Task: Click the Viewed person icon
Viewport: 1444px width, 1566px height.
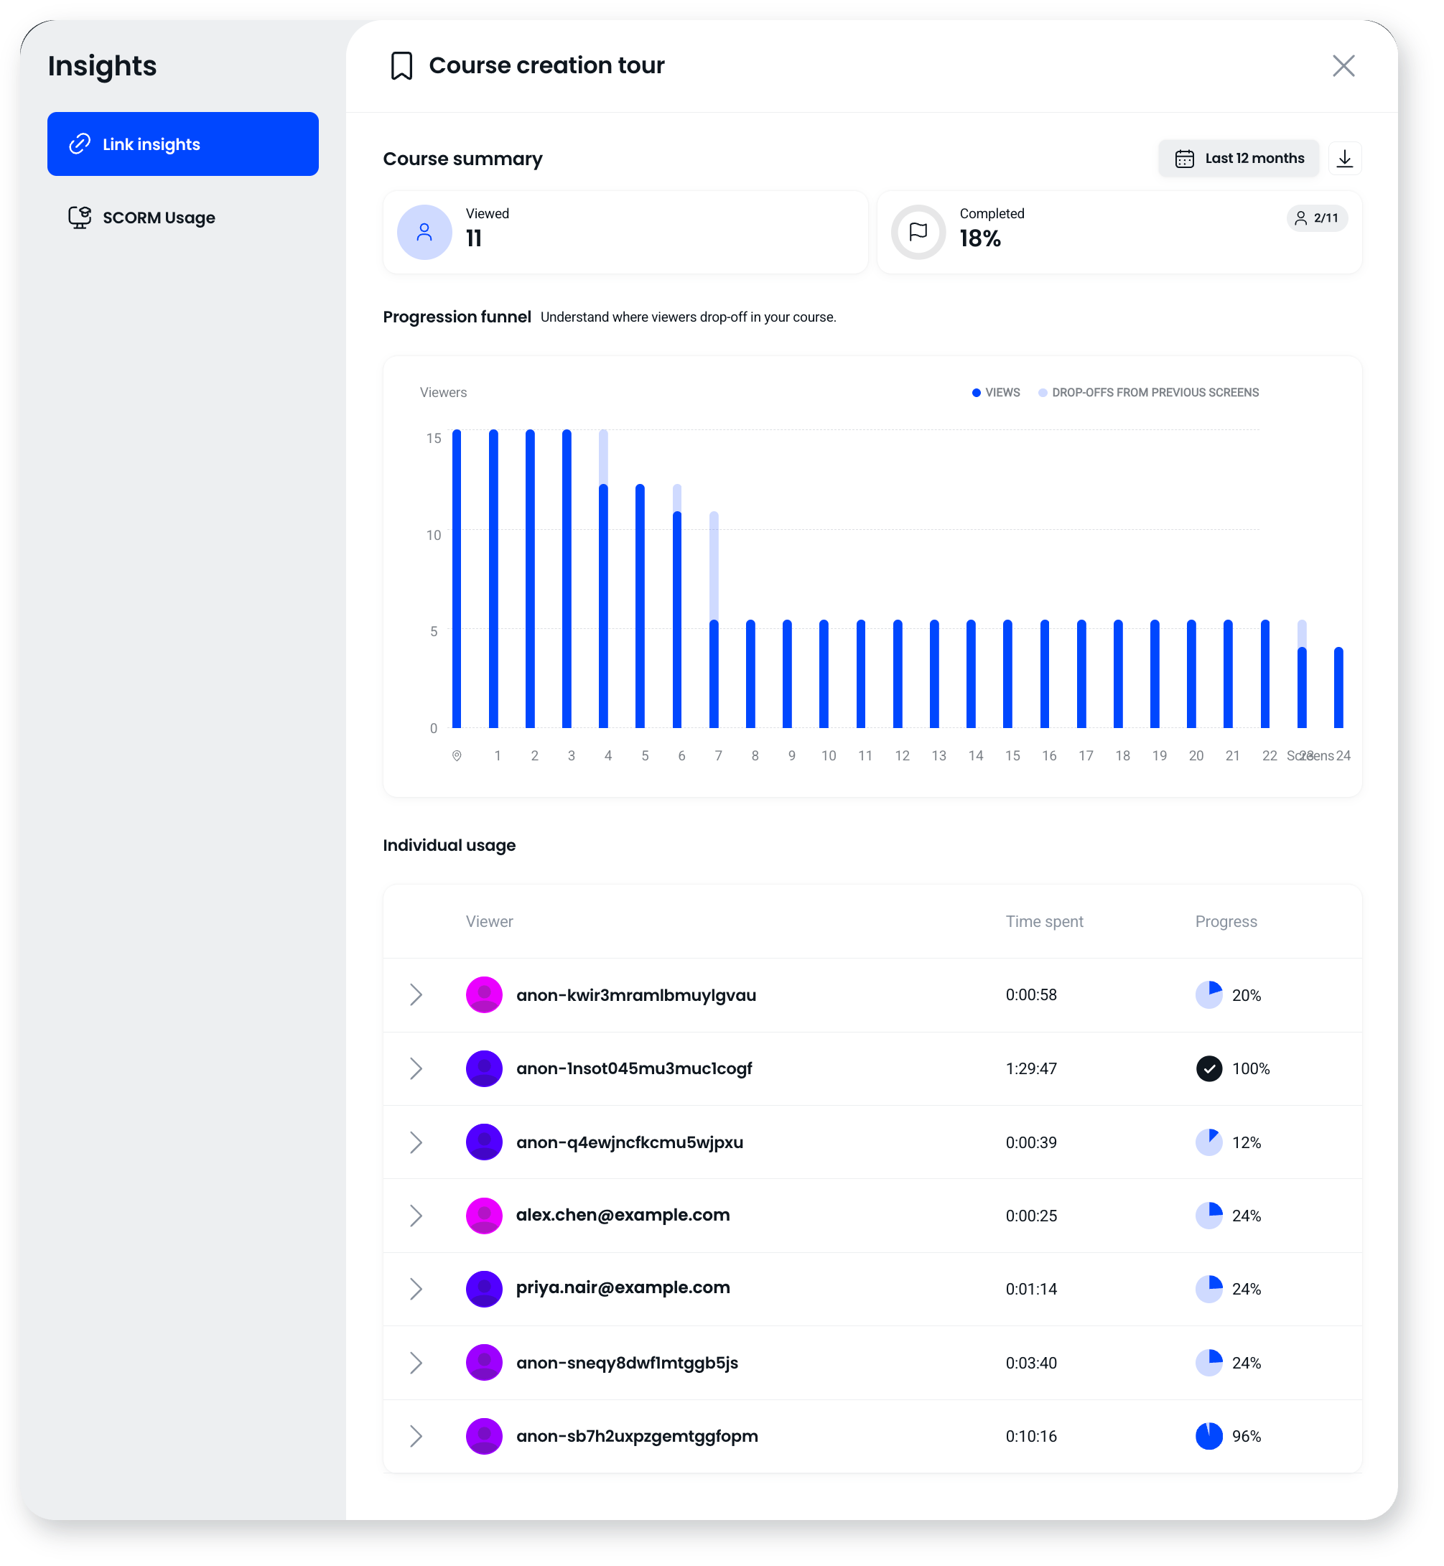Action: [424, 232]
